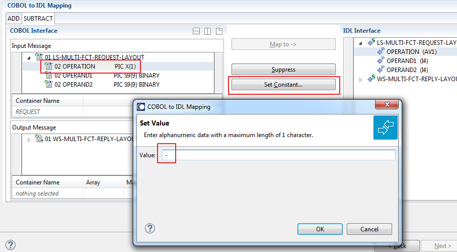The width and height of the screenshot is (457, 252).
Task: Confirm the Set Value dialog with OK
Action: 320,229
